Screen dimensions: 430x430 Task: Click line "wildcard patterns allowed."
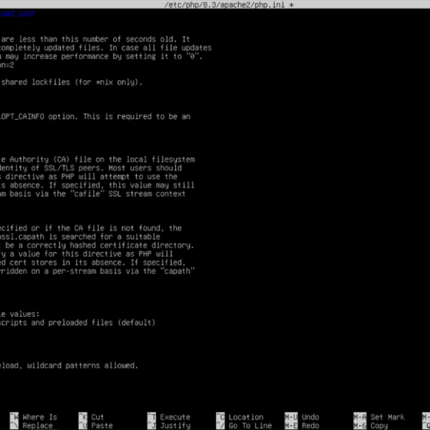tap(69, 365)
